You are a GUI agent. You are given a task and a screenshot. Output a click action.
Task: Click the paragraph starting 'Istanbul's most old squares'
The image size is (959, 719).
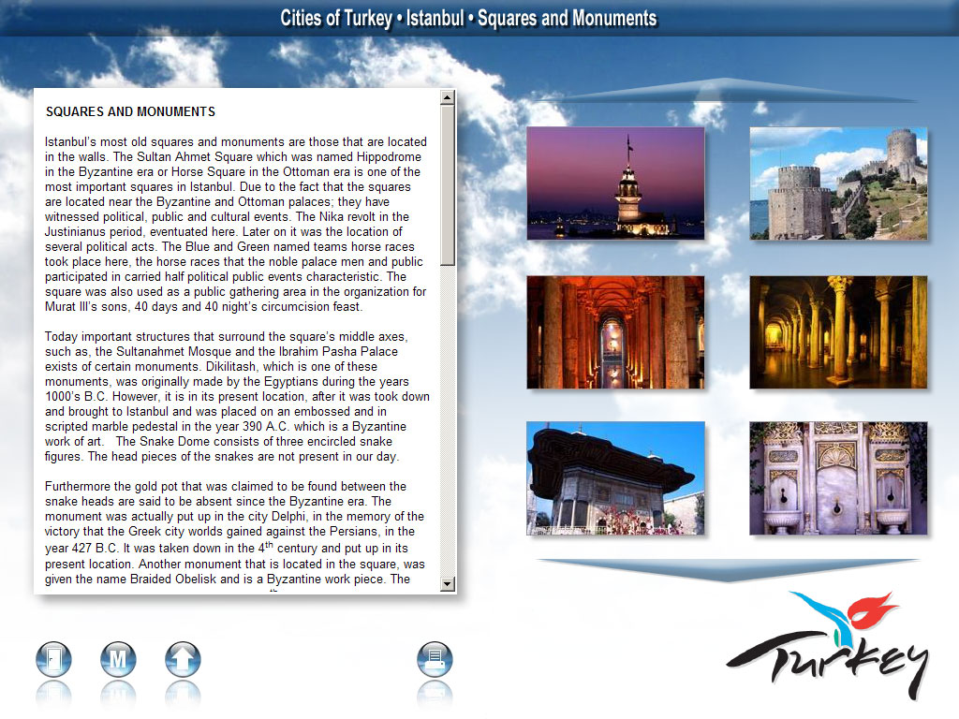click(236, 224)
